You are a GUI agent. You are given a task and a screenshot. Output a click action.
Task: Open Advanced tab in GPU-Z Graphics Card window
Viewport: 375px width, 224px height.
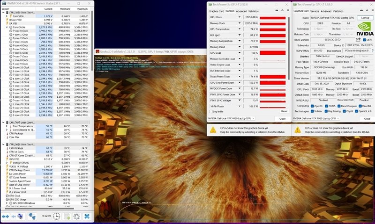326,11
